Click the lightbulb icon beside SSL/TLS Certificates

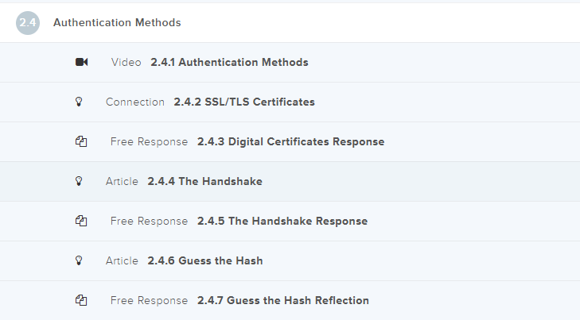(x=79, y=102)
